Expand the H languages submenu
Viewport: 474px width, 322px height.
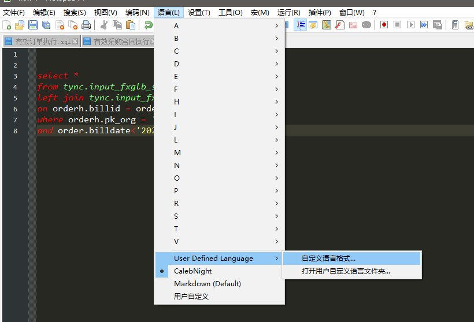point(220,102)
